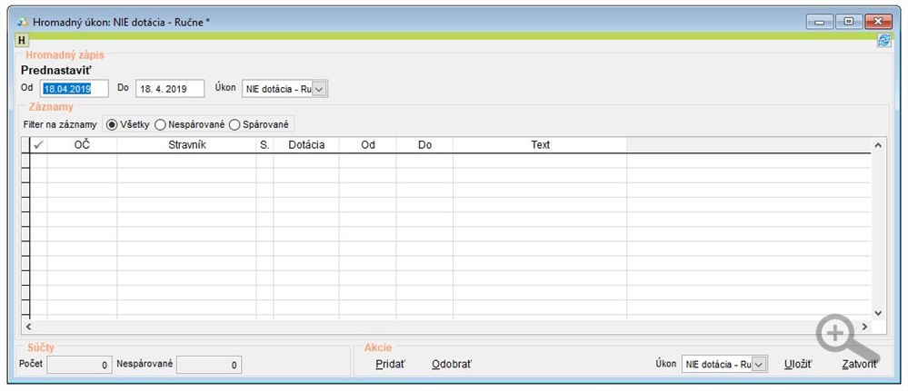The width and height of the screenshot is (908, 391).
Task: Select the Spárované filter option
Action: point(234,123)
